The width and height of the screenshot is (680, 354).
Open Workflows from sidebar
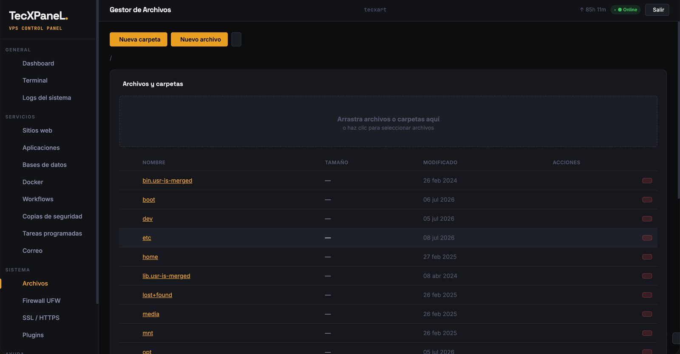pyautogui.click(x=38, y=199)
